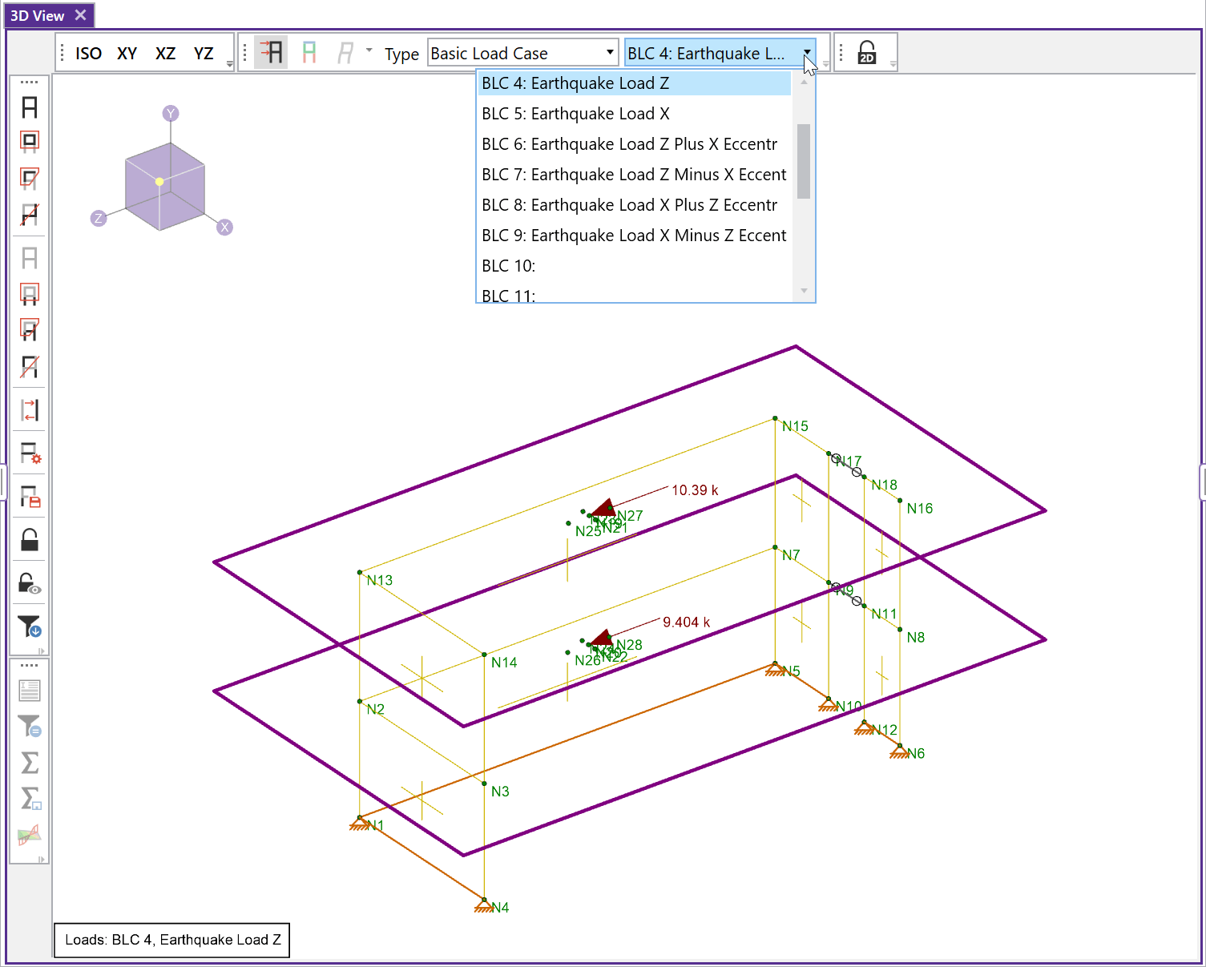
Task: Open the filter with download arrow icon
Action: (x=29, y=627)
